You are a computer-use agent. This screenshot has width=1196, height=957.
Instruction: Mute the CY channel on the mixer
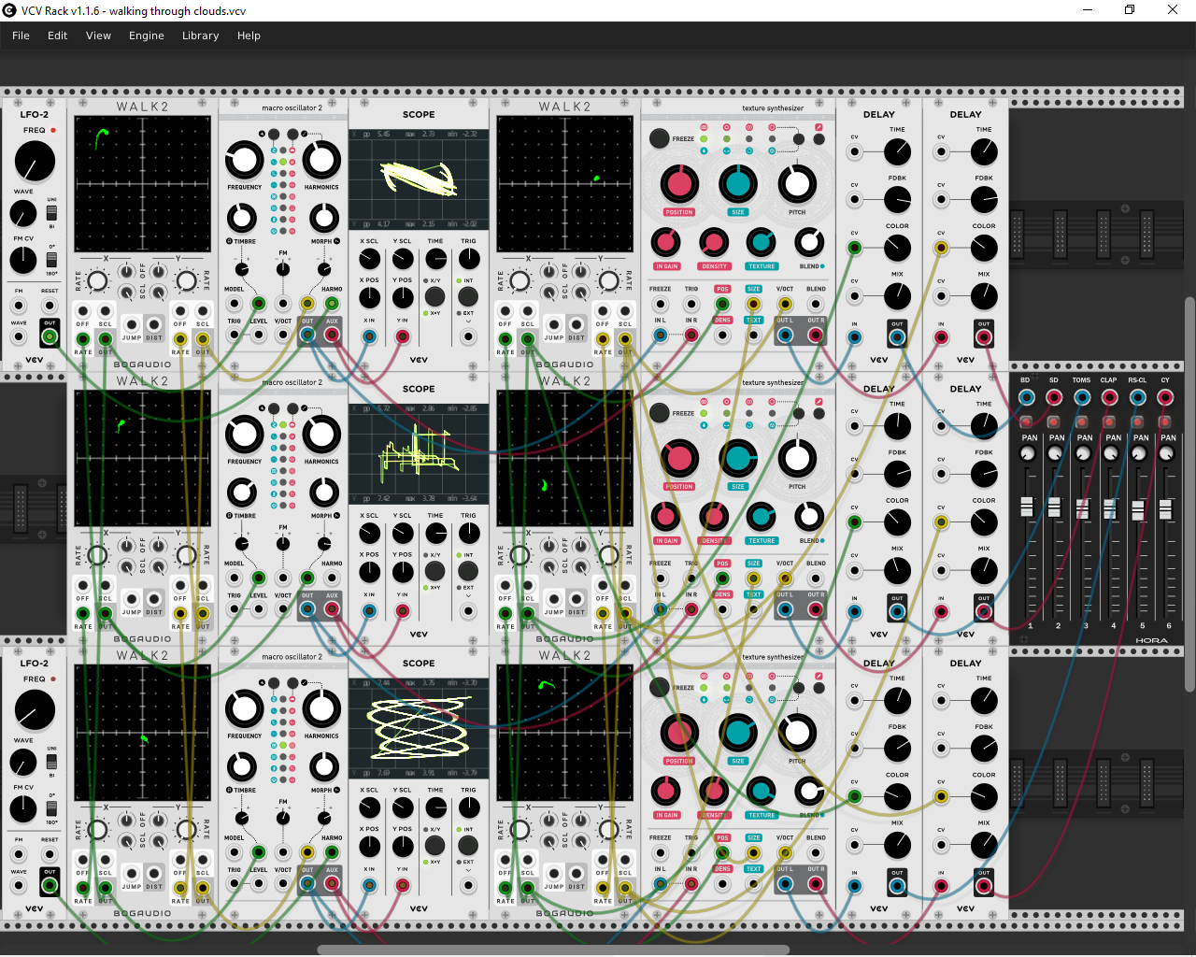point(1165,421)
